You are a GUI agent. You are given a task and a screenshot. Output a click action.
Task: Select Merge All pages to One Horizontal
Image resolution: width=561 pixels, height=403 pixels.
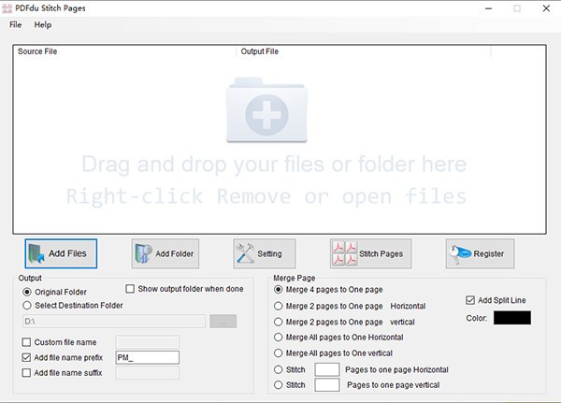point(278,338)
